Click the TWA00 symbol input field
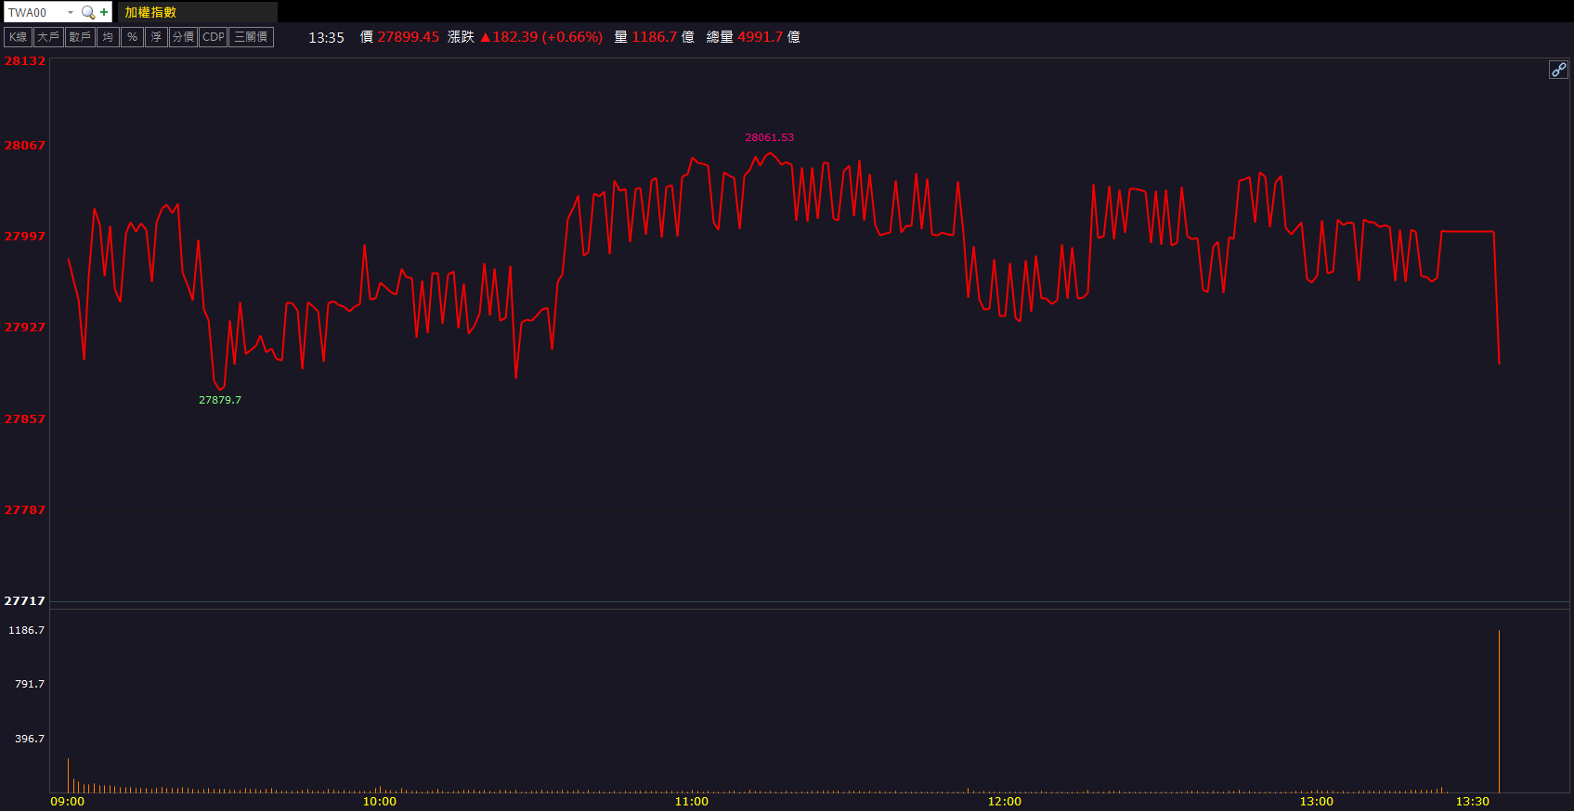 click(33, 12)
